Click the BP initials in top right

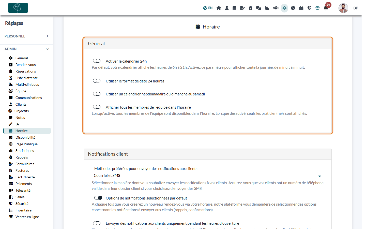click(x=356, y=8)
